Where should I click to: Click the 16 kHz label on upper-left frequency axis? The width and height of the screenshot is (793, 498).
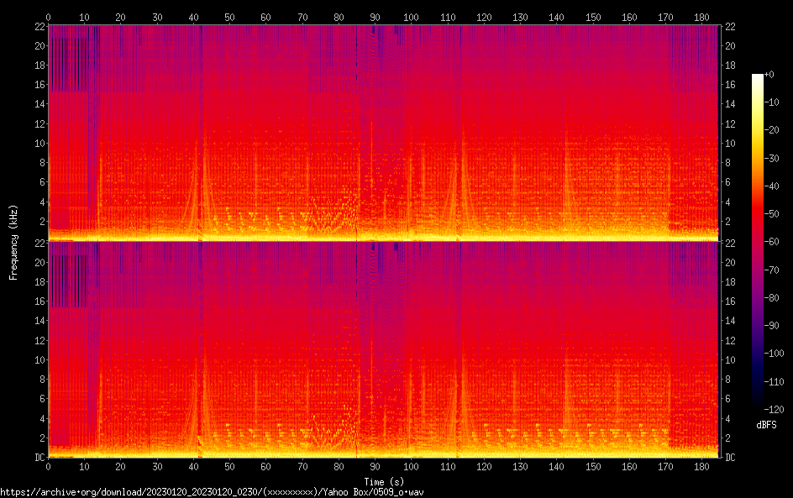pyautogui.click(x=39, y=85)
